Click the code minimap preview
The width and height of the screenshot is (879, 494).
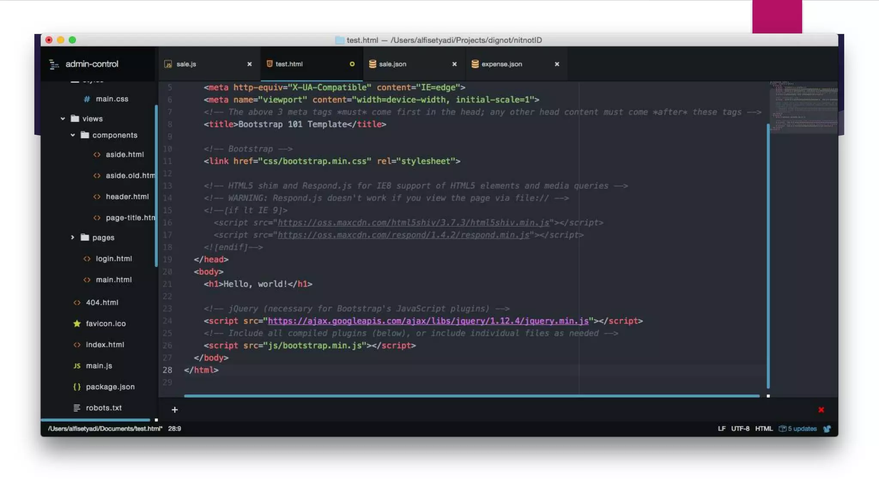(803, 107)
